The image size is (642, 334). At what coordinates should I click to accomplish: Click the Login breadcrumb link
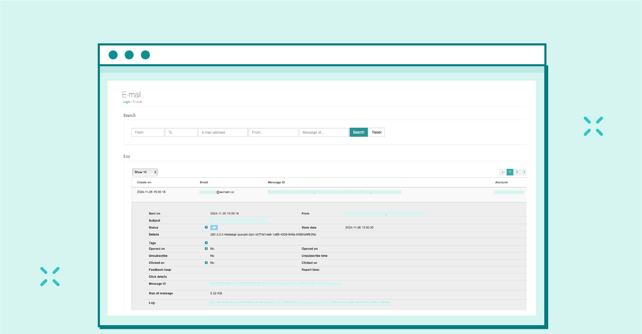(126, 102)
